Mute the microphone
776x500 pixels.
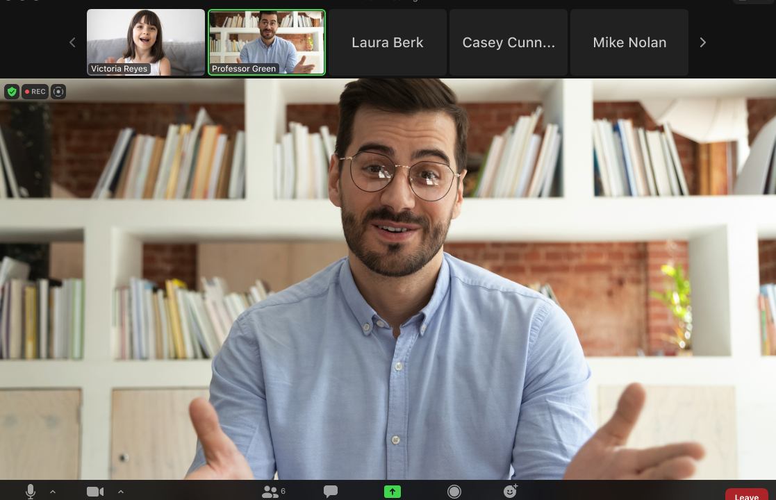31,491
